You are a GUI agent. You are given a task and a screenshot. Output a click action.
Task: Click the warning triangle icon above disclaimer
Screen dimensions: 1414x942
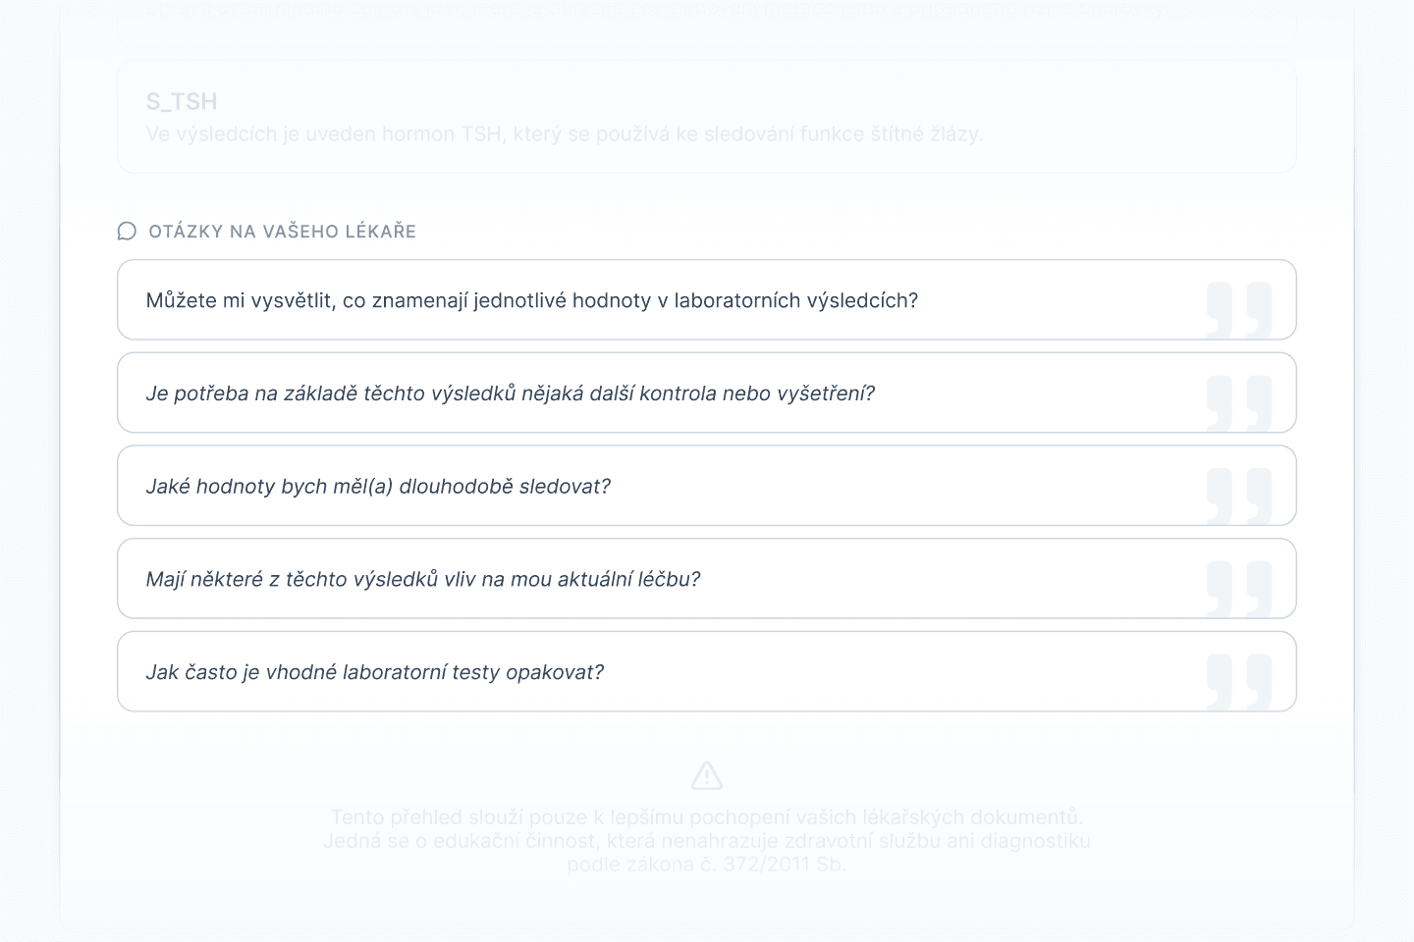pos(707,776)
